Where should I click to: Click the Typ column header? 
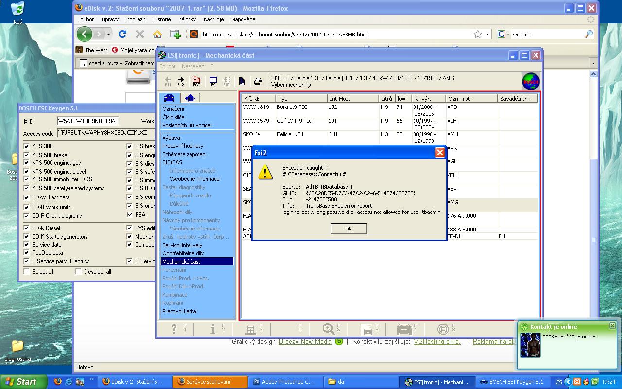(301, 99)
